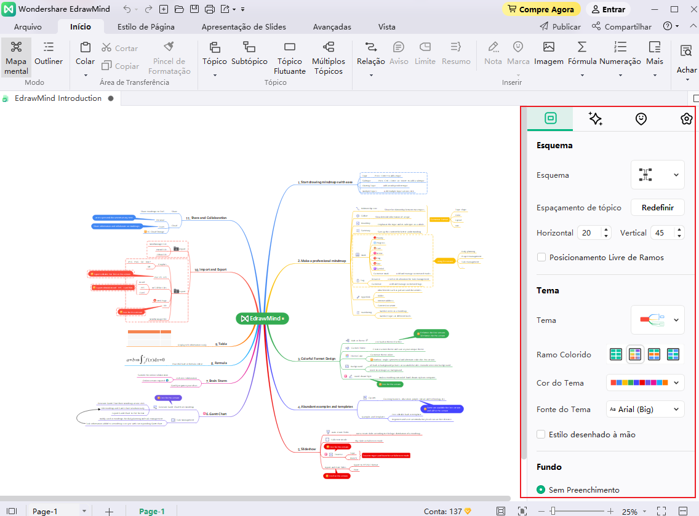The width and height of the screenshot is (699, 516).
Task: Open the Cor do Tema color palette
Action: 645,383
